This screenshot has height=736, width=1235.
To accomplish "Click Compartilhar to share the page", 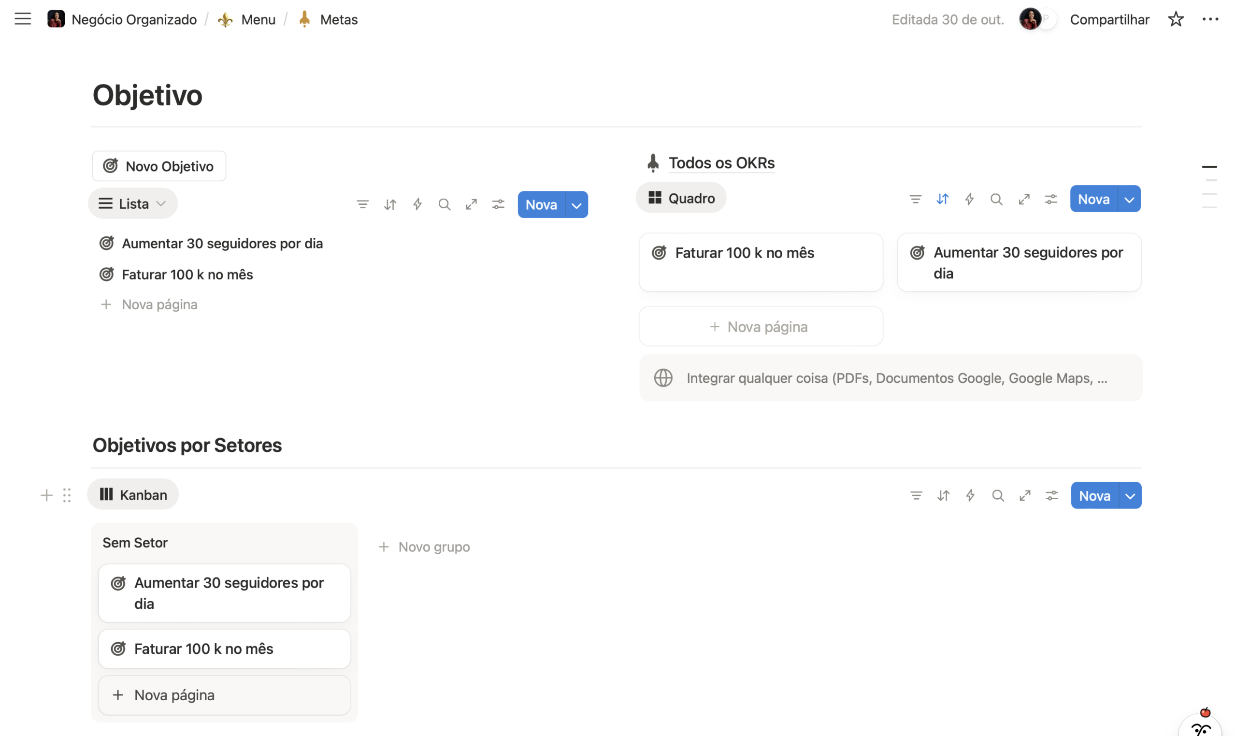I will tap(1109, 19).
